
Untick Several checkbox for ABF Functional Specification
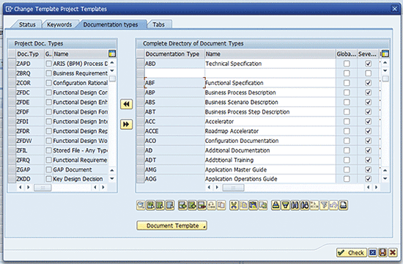point(369,83)
